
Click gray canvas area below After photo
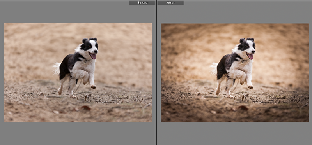click(235, 133)
